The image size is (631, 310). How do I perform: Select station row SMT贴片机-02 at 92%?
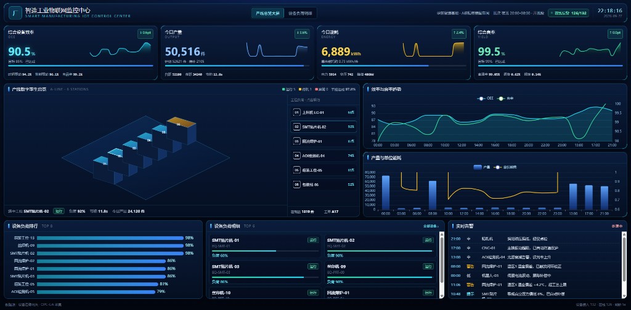click(324, 127)
